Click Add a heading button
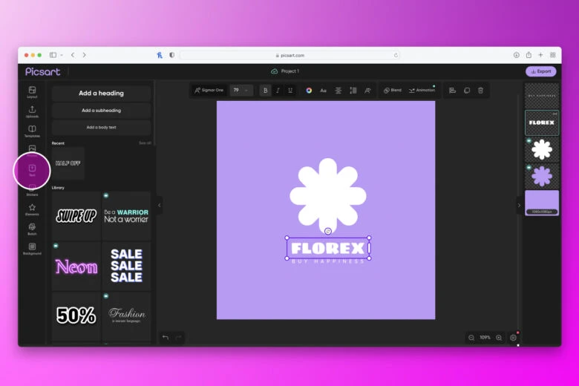The image size is (579, 386). click(101, 94)
